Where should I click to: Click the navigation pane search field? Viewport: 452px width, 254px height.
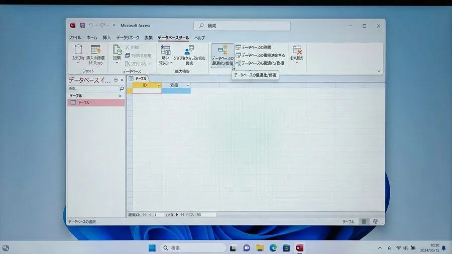tap(93, 89)
